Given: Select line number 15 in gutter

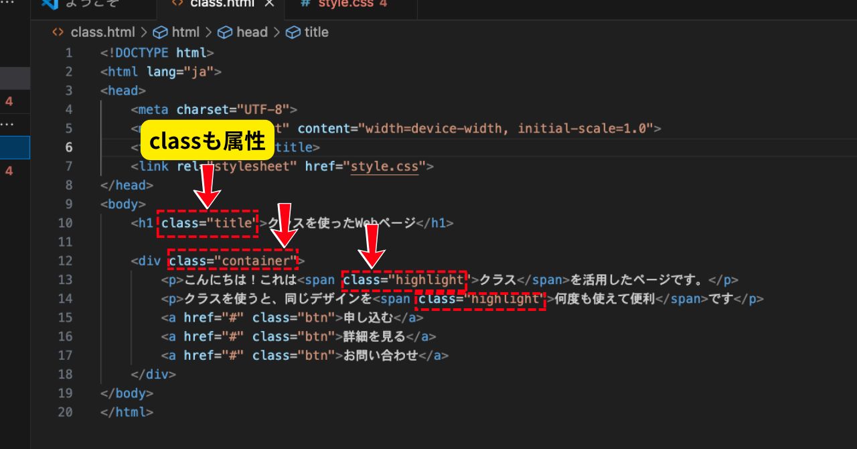Looking at the screenshot, I should pyautogui.click(x=65, y=317).
